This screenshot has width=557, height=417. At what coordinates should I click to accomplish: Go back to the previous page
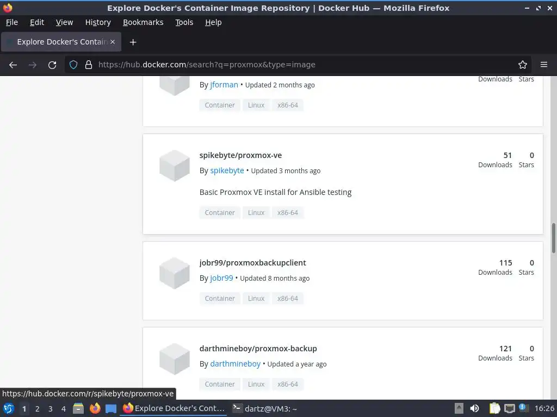13,65
